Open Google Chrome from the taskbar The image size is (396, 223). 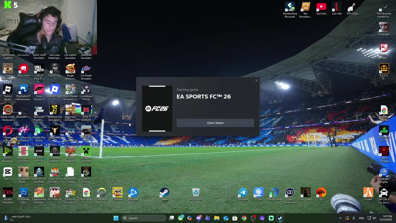tap(244, 218)
